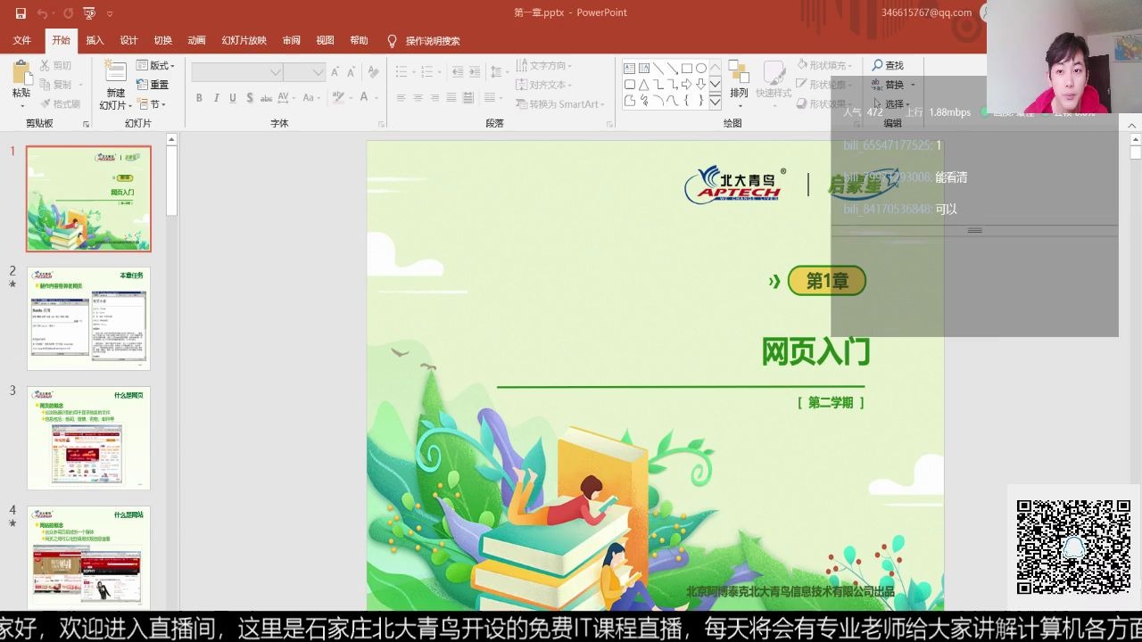Click the font color A button
This screenshot has height=642, width=1142.
[x=365, y=98]
